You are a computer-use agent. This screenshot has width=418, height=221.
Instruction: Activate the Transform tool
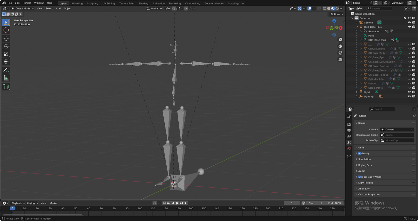pyautogui.click(x=6, y=61)
